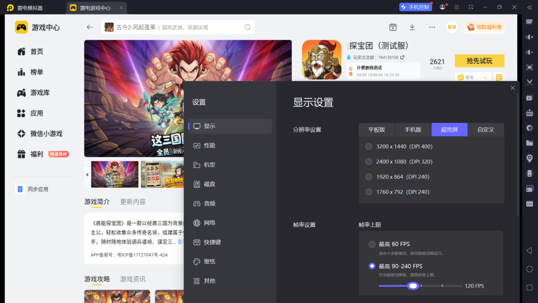Open the keyboard mapping tool in right sidebar
This screenshot has height=303, width=538.
[x=529, y=22]
